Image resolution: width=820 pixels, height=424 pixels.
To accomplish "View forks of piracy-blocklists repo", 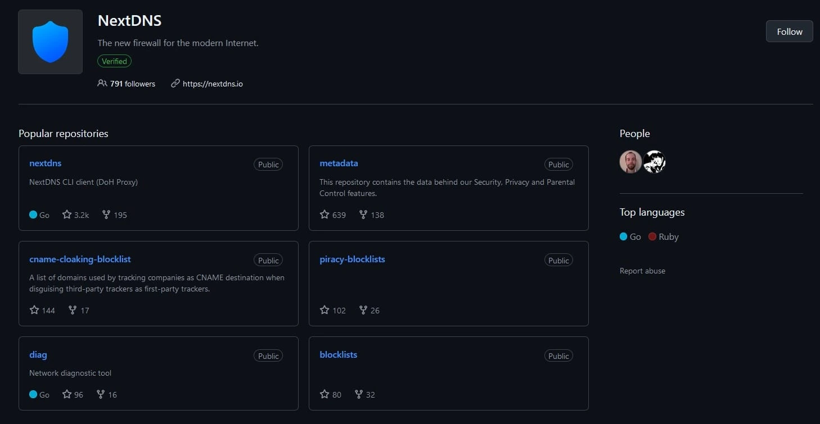I will tap(369, 310).
